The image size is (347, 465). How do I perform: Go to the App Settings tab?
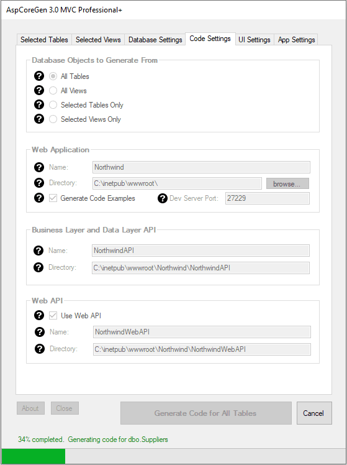(296, 40)
